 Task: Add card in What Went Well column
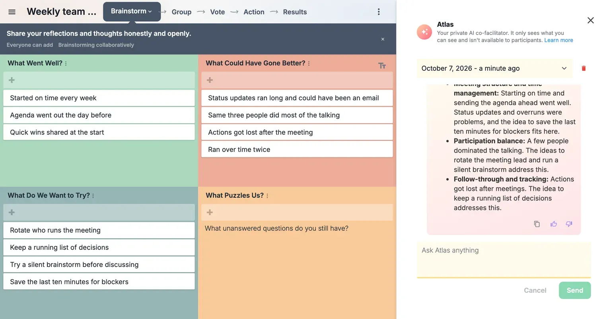99,80
